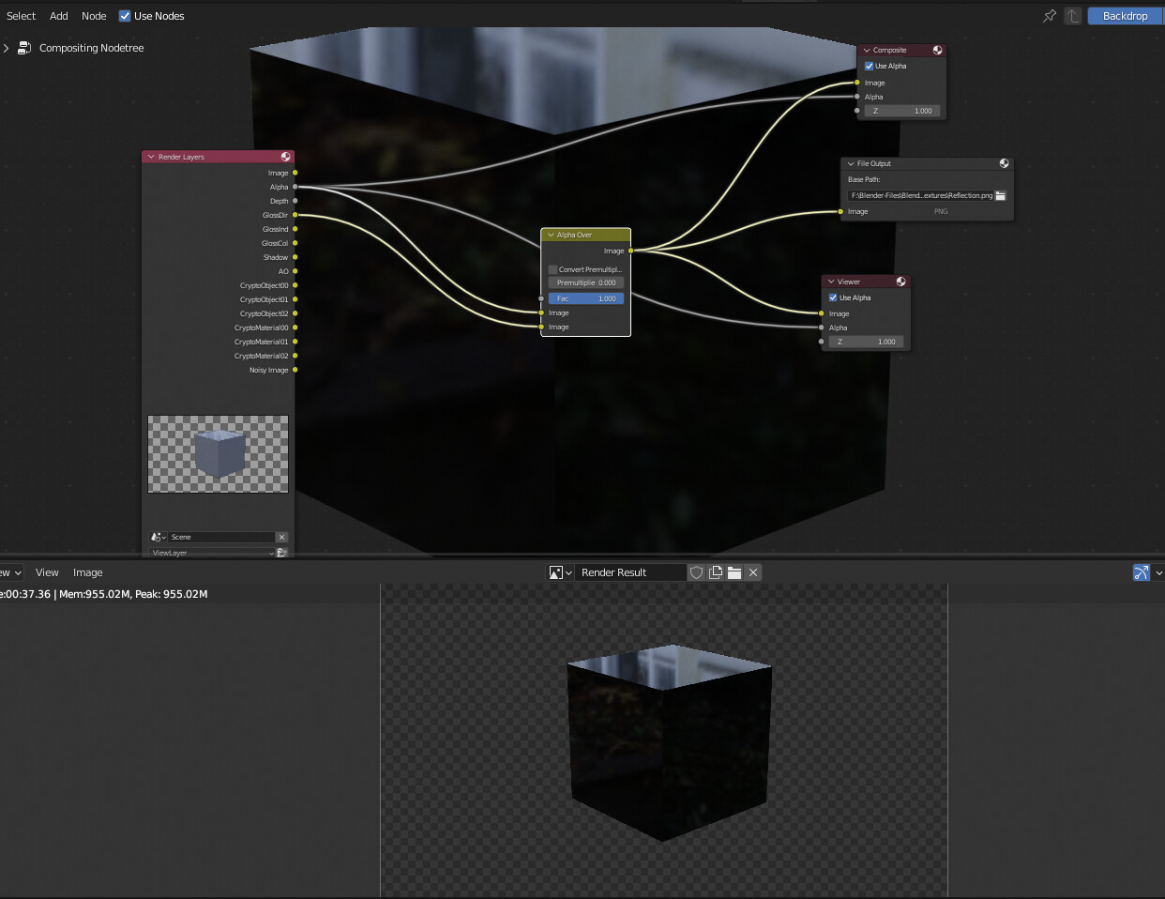The image size is (1165, 899).
Task: Collapse the Alpha Over node header
Action: (551, 236)
